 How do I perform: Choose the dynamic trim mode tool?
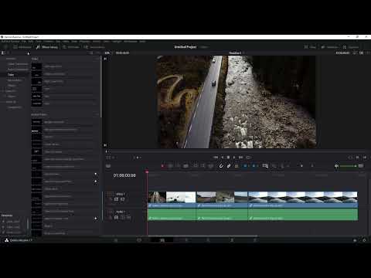coord(178,166)
